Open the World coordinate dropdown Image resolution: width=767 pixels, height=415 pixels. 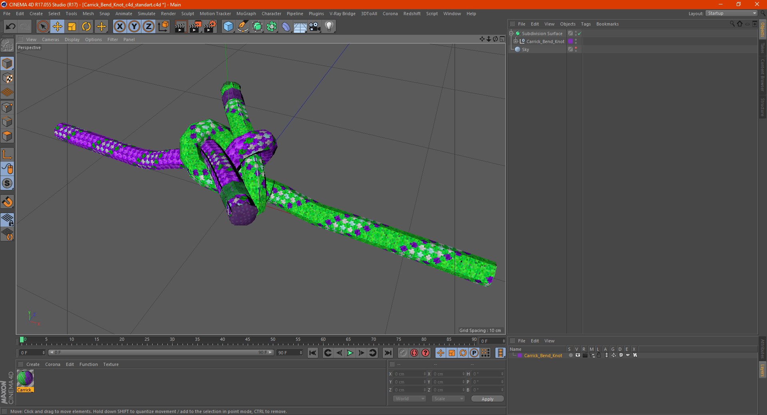[x=409, y=399]
